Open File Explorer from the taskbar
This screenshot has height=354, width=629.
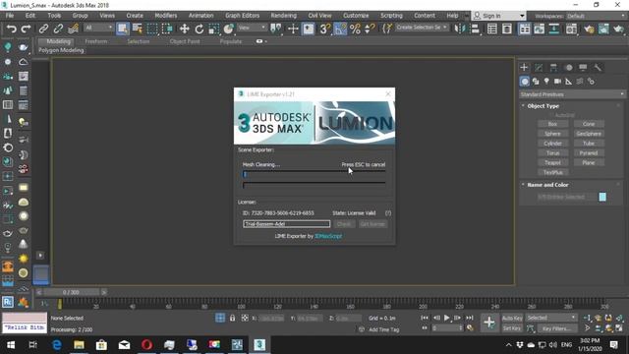[79, 345]
